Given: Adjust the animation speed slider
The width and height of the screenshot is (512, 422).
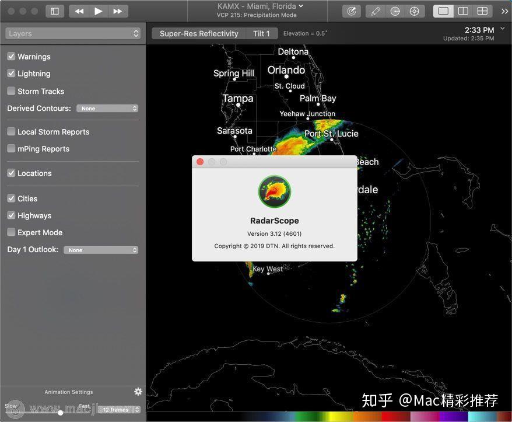Looking at the screenshot, I should (60, 412).
